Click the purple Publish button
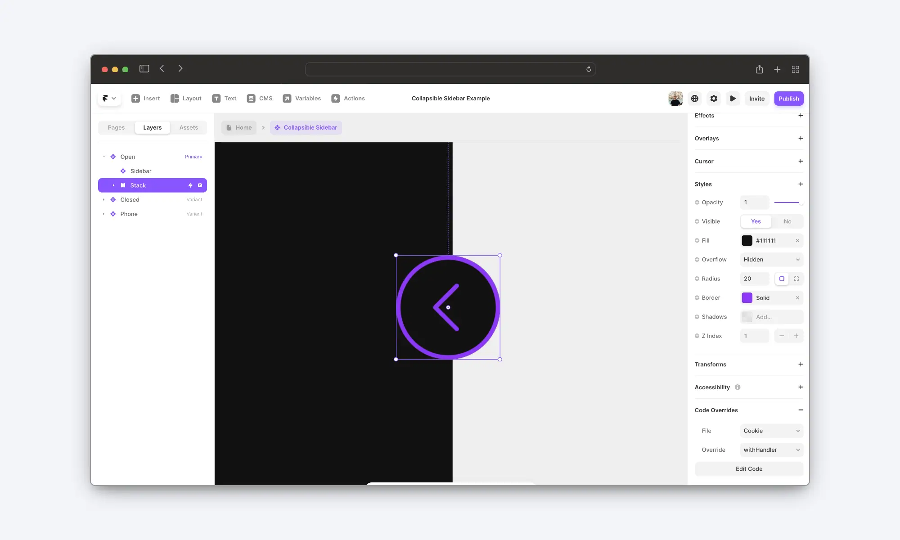This screenshot has height=540, width=900. point(788,99)
